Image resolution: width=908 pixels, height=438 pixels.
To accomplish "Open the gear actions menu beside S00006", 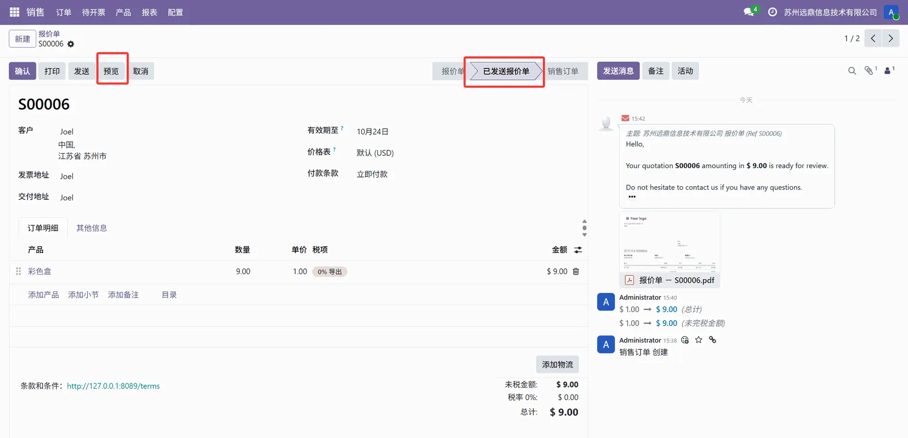I will [x=71, y=44].
